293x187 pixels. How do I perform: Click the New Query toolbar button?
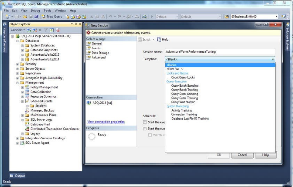52,16
